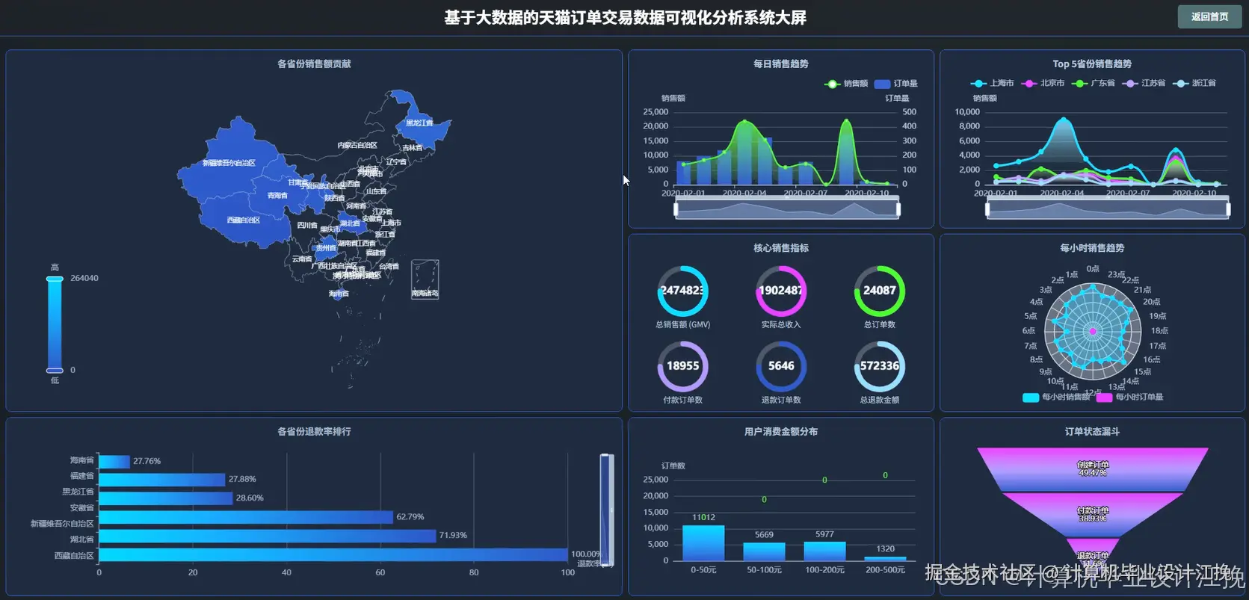The width and height of the screenshot is (1249, 600).
Task: Select the 退款订单数 gauge ring
Action: pyautogui.click(x=781, y=366)
